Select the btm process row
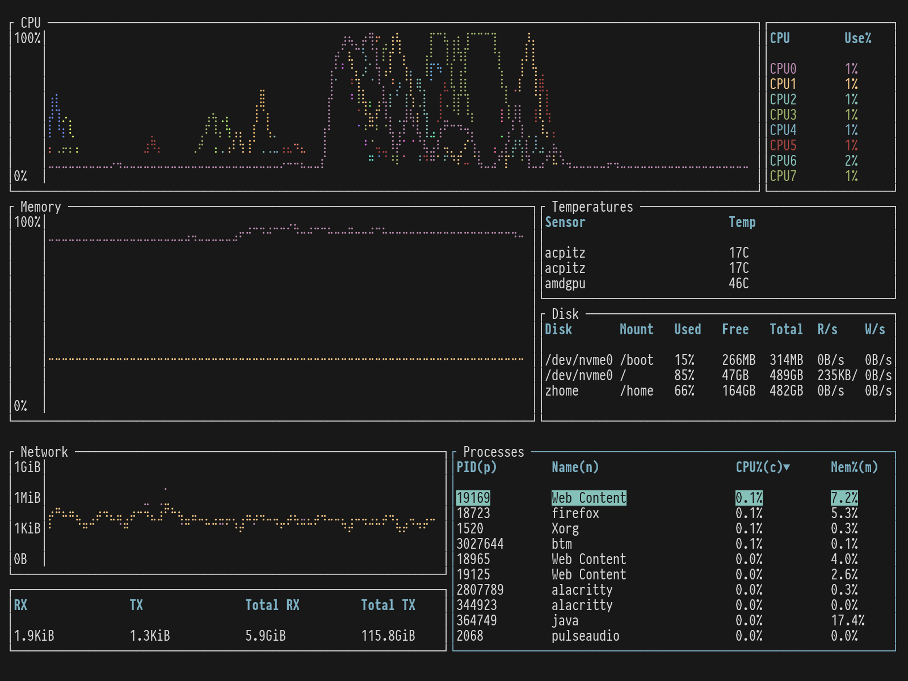 point(674,544)
